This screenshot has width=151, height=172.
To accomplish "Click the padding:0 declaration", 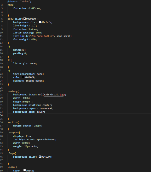I will tap(20, 53).
